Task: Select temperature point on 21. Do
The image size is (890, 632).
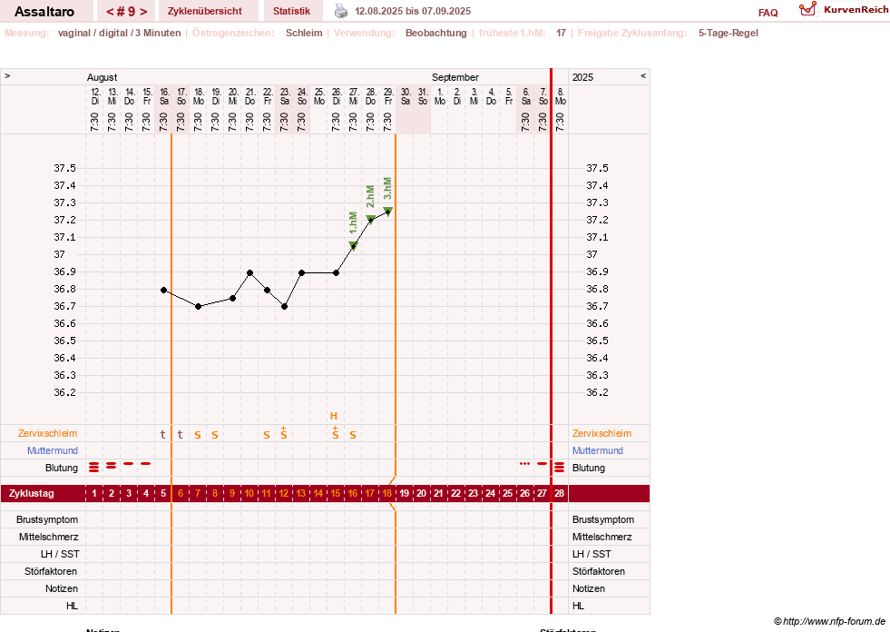Action: (249, 272)
